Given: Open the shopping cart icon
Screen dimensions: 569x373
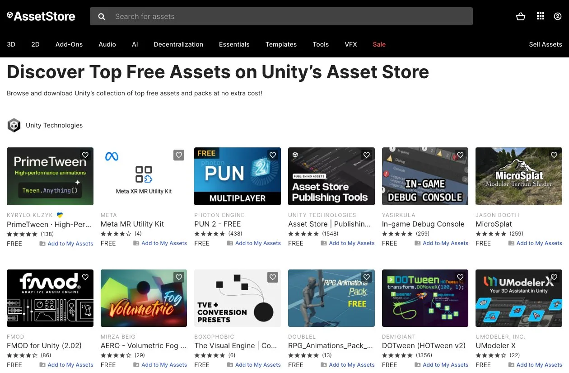Looking at the screenshot, I should click(x=521, y=16).
